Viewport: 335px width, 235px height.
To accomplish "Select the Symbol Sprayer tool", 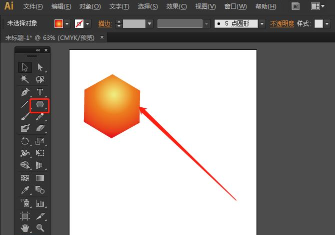I will tap(25, 203).
